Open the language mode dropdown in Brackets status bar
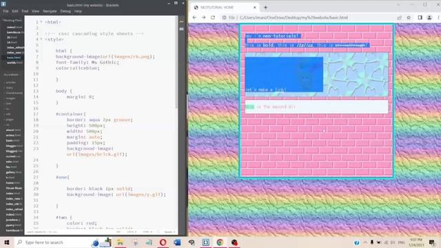Image resolution: width=441 pixels, height=248 pixels. [147, 232]
